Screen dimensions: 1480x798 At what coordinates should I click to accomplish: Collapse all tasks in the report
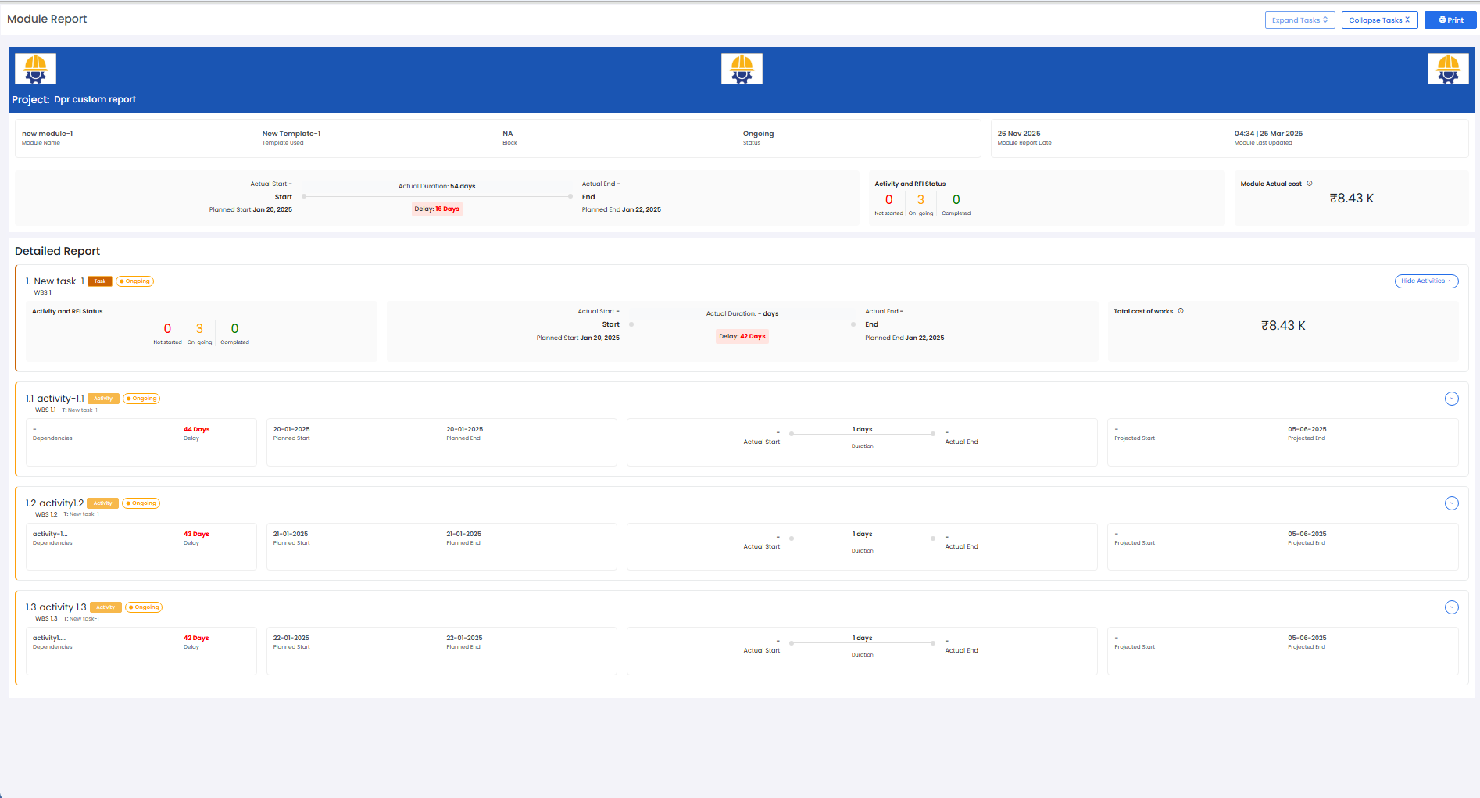tap(1379, 20)
